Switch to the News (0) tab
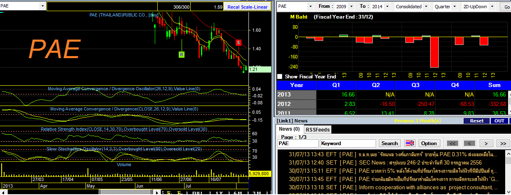This screenshot has width=511, height=195. (x=289, y=129)
